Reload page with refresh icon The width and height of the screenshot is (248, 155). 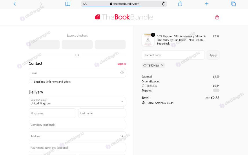tap(163, 4)
